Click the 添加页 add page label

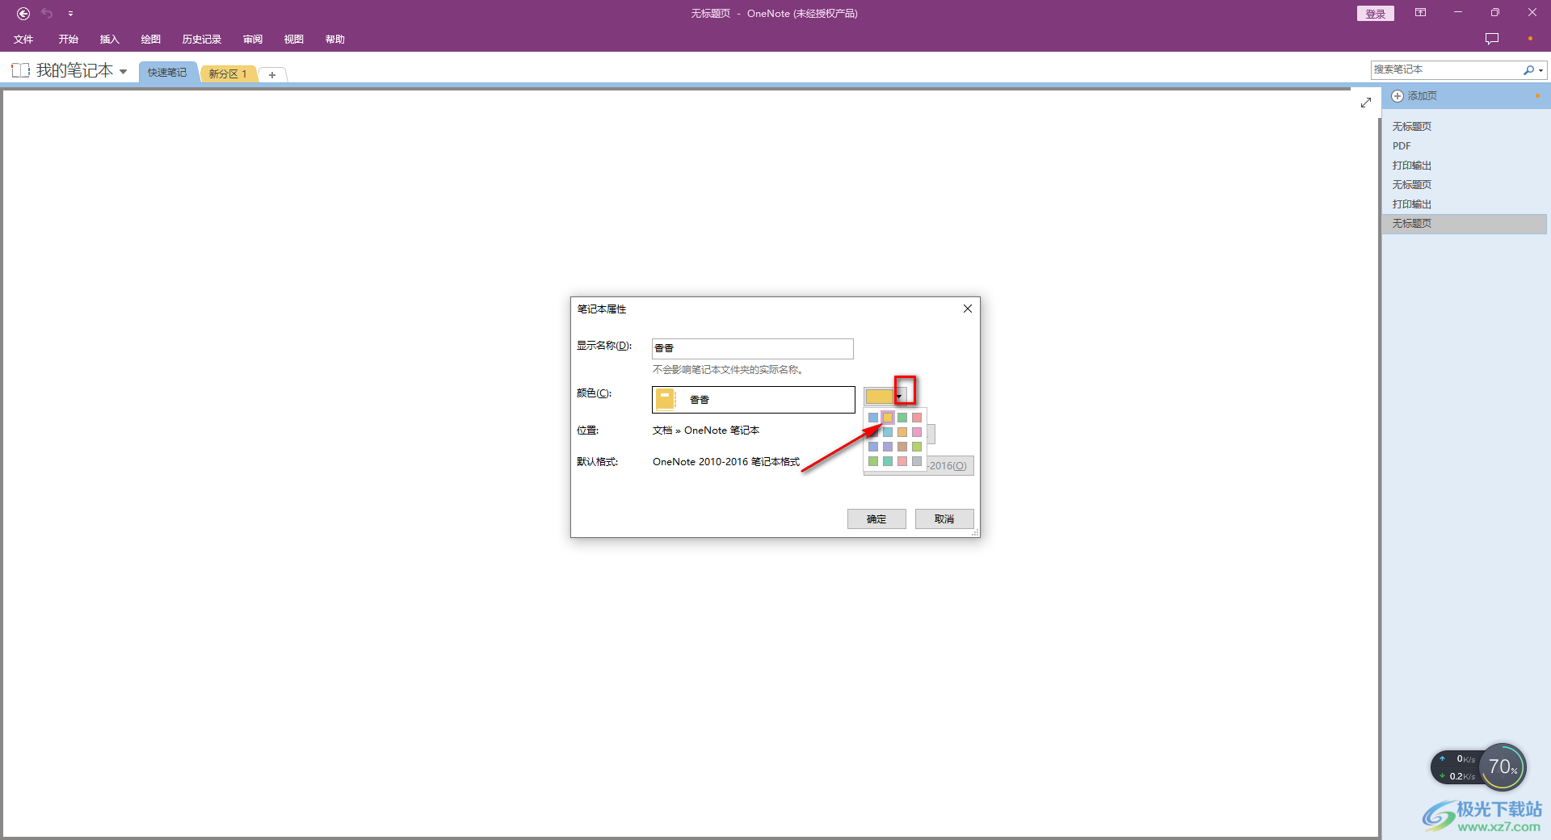pos(1423,96)
